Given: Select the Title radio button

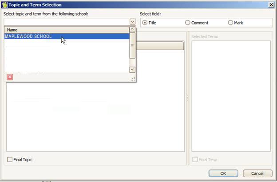Looking at the screenshot, I should pos(145,23).
